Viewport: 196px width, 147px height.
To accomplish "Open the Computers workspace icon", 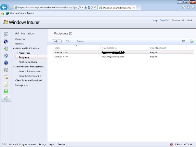I will coord(6,41).
